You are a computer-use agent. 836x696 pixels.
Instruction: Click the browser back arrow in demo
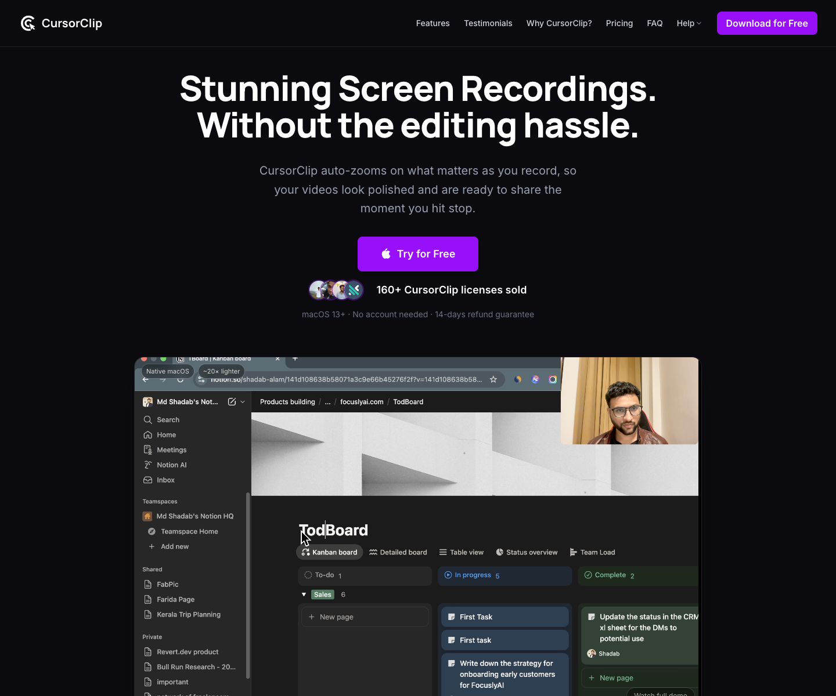click(x=146, y=380)
